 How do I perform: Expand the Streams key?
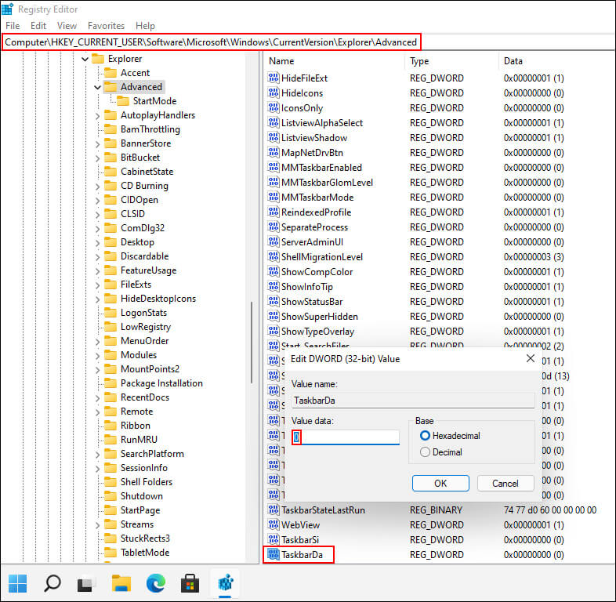(97, 524)
